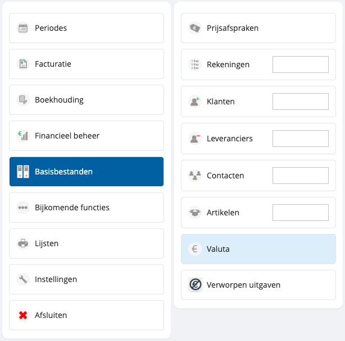Click the crossed-out euro icon for Verworpen uitgaven
Image resolution: width=345 pixels, height=341 pixels.
click(x=194, y=285)
